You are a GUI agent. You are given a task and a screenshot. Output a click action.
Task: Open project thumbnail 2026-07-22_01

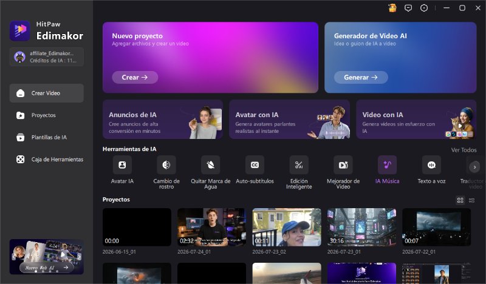coord(437,227)
